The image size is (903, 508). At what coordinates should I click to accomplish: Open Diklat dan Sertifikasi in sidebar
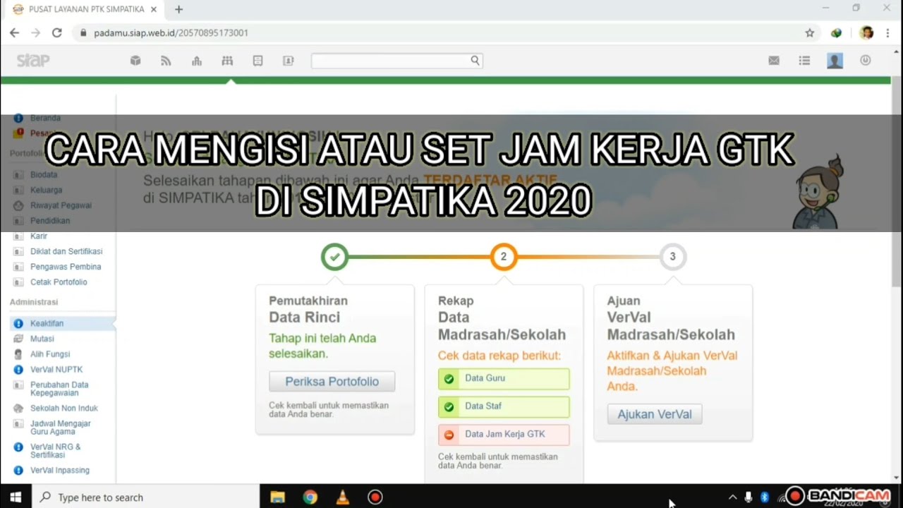(66, 251)
